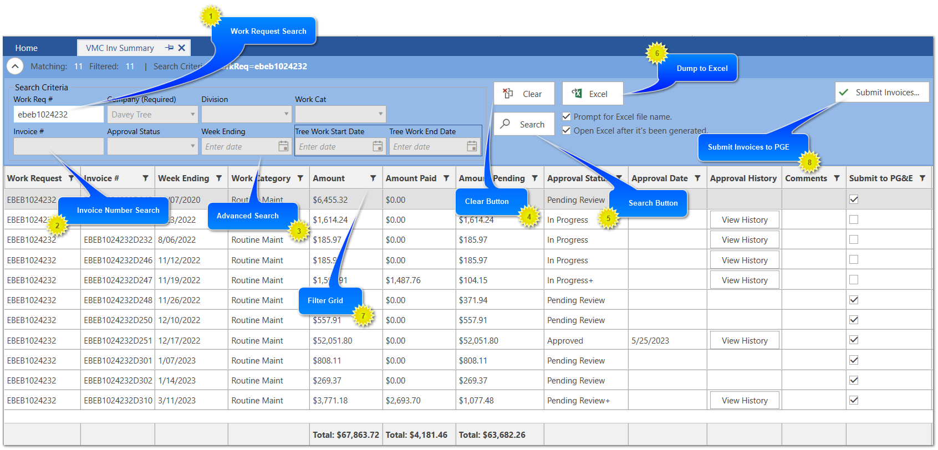Click into the Work Req # input field
This screenshot has height=450, width=938.
click(x=58, y=114)
